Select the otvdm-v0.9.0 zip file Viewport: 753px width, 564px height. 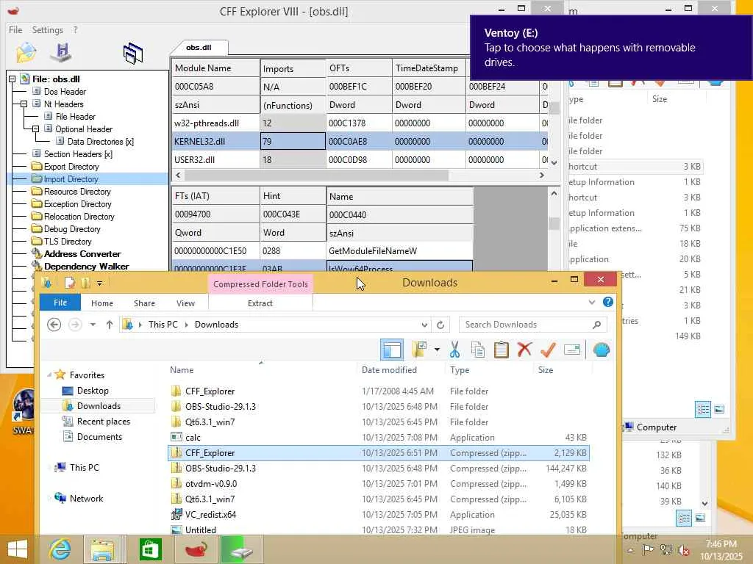(379, 483)
